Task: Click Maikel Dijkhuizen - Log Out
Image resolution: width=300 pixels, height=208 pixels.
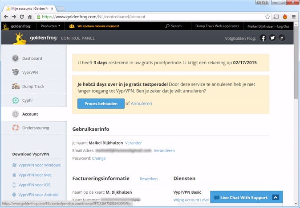Action: (268, 26)
